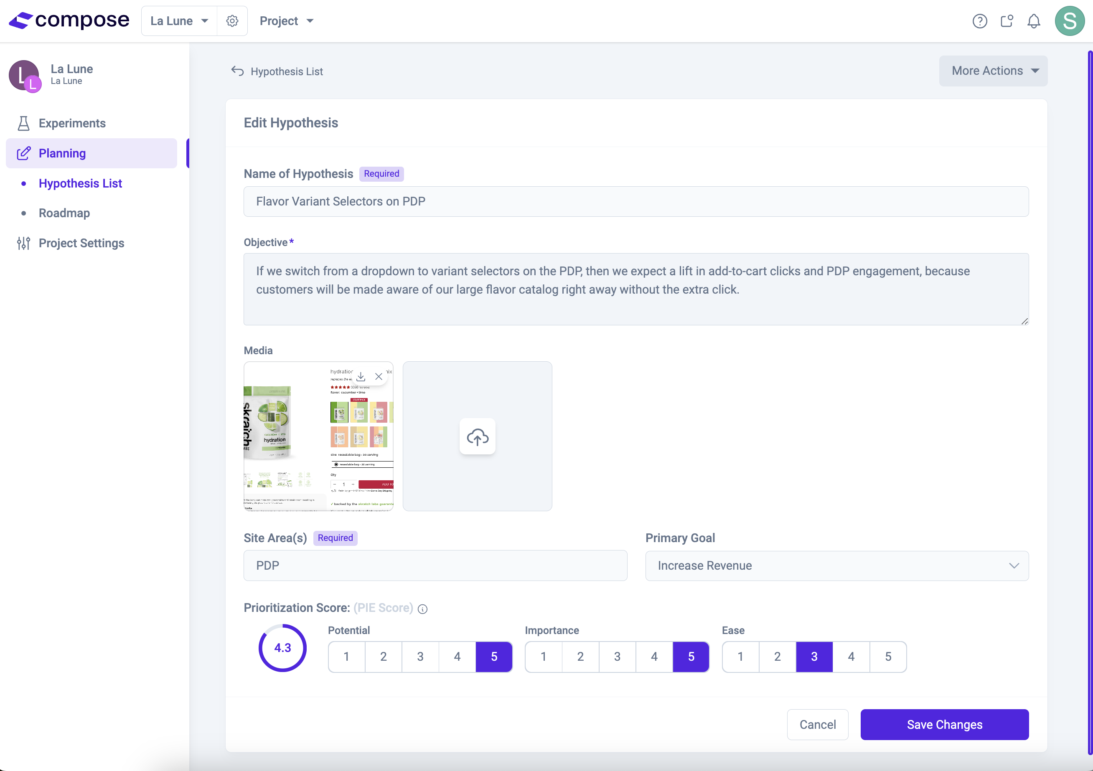Click the cloud upload media icon
The height and width of the screenshot is (771, 1093).
(x=477, y=436)
